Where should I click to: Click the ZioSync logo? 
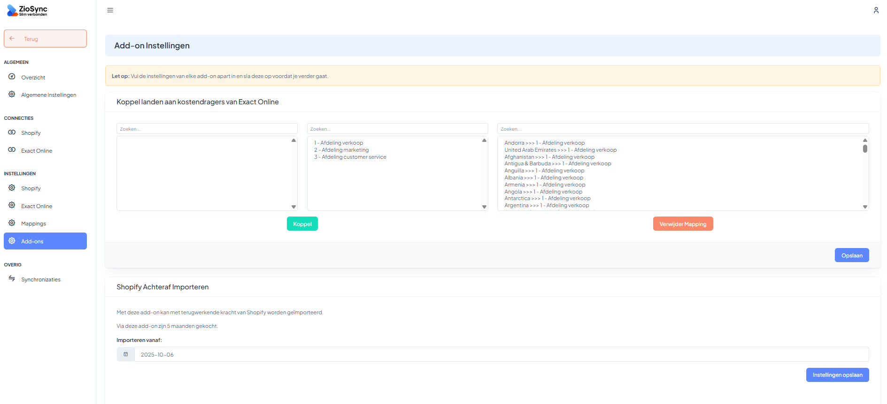tap(27, 10)
